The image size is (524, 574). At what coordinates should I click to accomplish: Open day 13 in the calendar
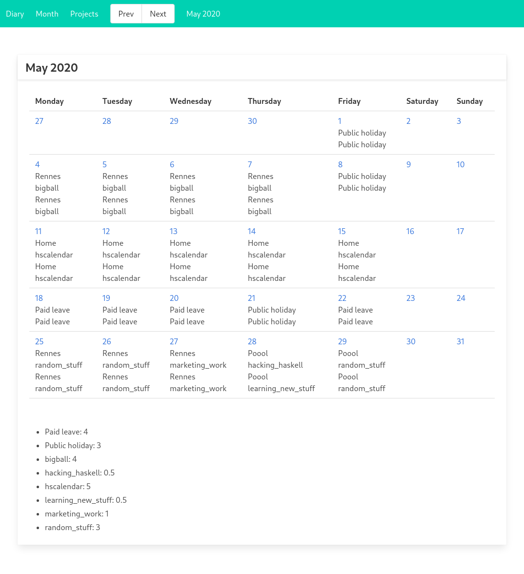[x=174, y=231]
